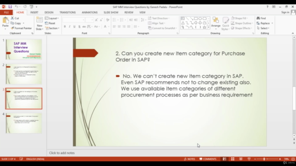296x166 pixels.
Task: Click Shape Effects button
Action: (242, 28)
